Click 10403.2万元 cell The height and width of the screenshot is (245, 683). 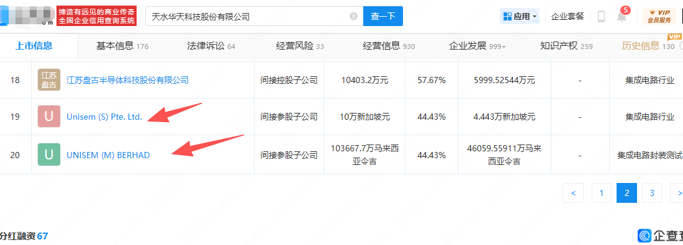[364, 80]
